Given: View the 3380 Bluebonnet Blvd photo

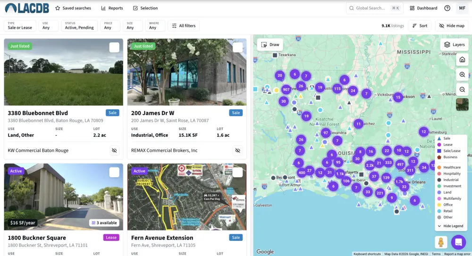Looking at the screenshot, I should click(x=64, y=72).
